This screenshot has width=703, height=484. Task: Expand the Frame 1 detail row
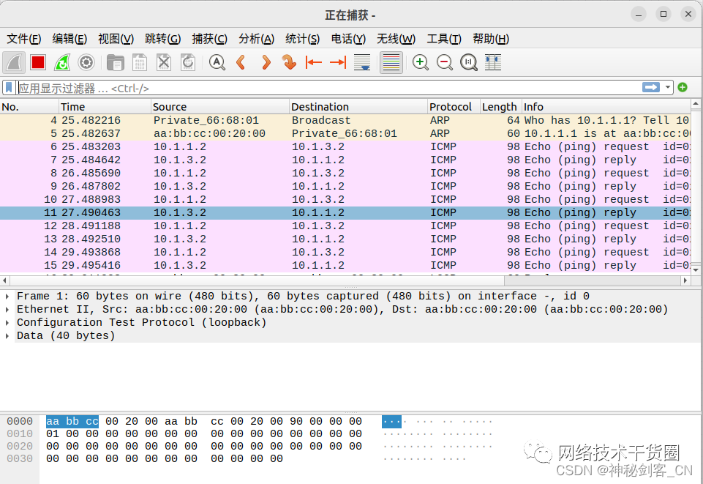pyautogui.click(x=7, y=296)
